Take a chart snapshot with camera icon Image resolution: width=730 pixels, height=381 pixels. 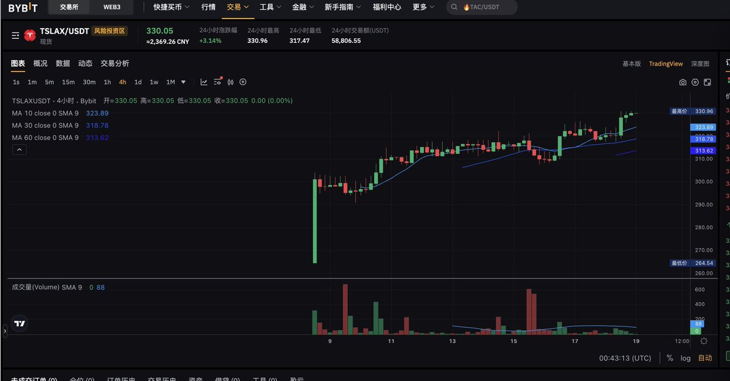pyautogui.click(x=683, y=82)
